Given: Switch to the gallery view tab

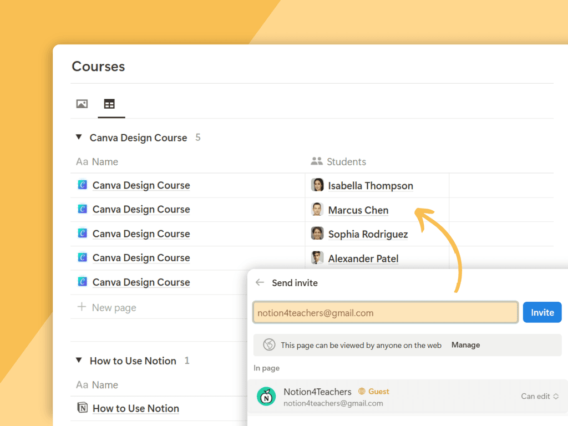Looking at the screenshot, I should pos(82,104).
